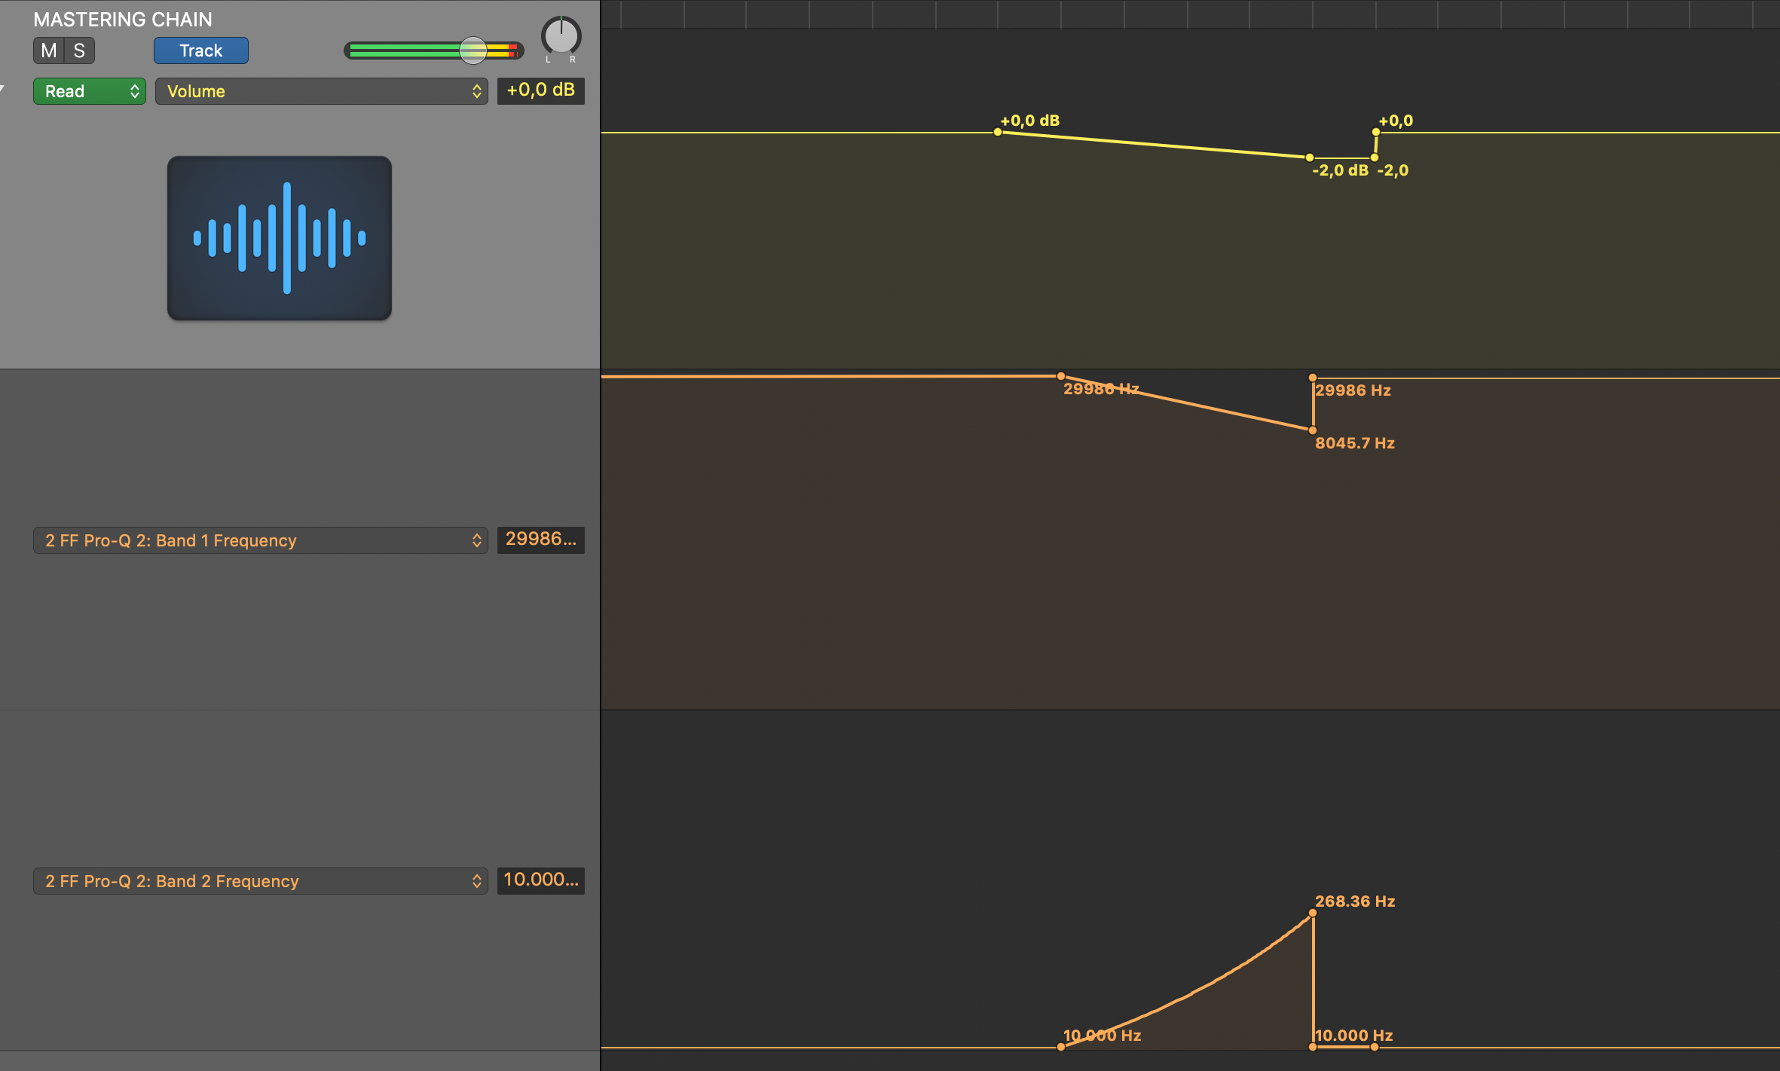Viewport: 1780px width, 1071px height.
Task: Click the green volume fader slider
Action: [x=473, y=50]
